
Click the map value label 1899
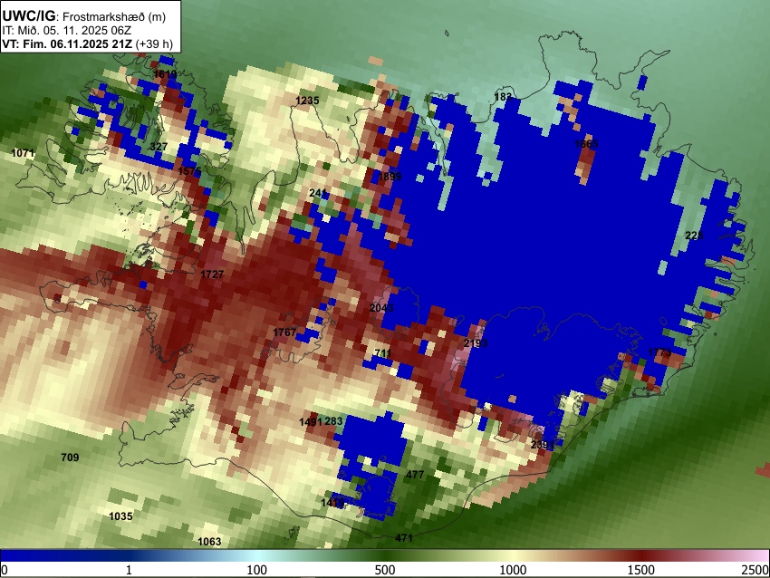click(390, 177)
